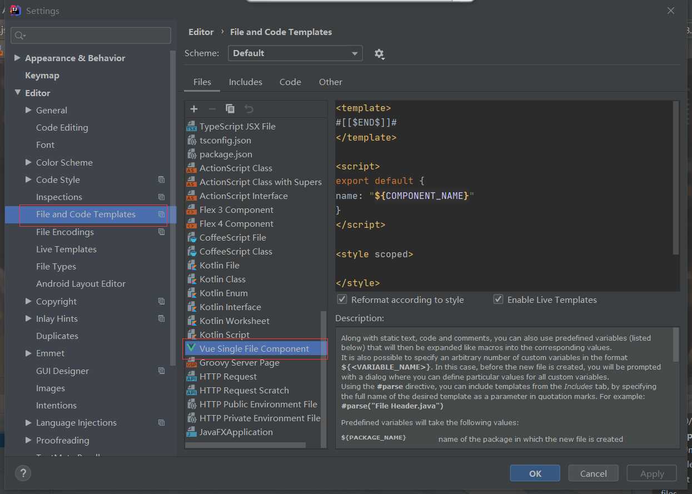Screen dimensions: 692x494
Task: Click the Add template plus icon
Action: 194,109
